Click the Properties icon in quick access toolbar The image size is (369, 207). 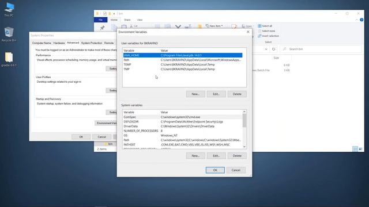[105, 14]
